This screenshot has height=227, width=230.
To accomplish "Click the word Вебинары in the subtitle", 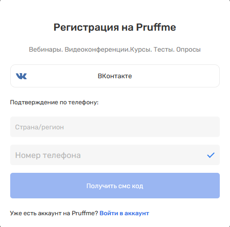I will point(46,50).
